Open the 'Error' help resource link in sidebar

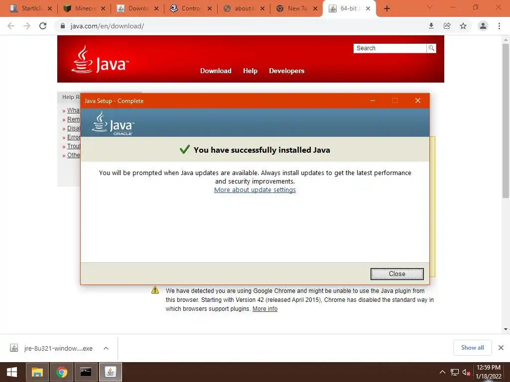pyautogui.click(x=74, y=137)
